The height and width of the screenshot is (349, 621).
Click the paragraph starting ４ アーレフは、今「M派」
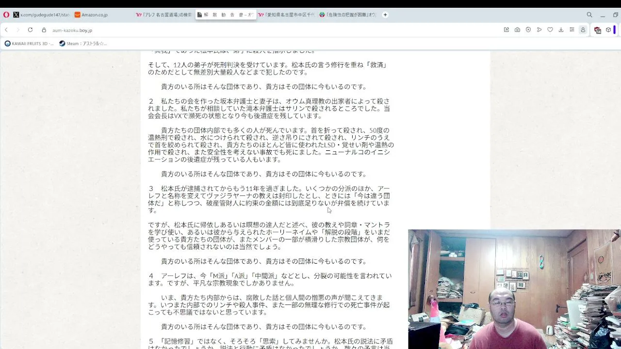click(x=270, y=279)
